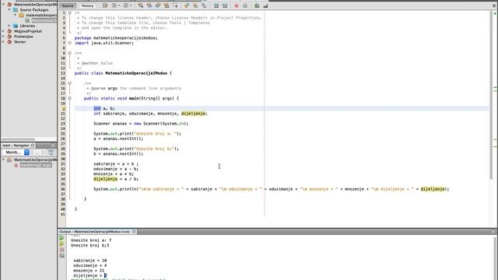Screen dimensions: 498x280
Task: Click Stop icon in Output sidebar
Action: (x=61, y=250)
